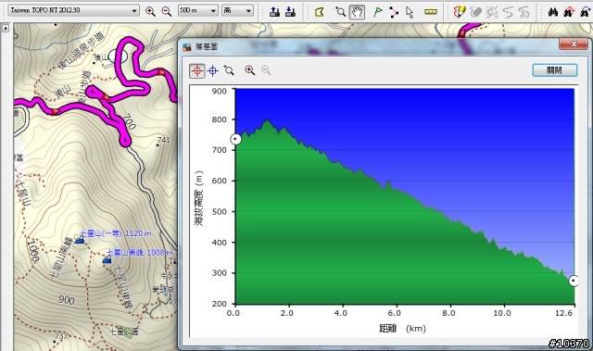Viewport: 593px width, 351px height.
Task: Click the yellow ruler distance measure tool
Action: [430, 12]
